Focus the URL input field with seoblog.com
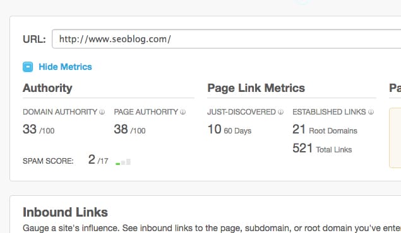This screenshot has height=233, width=401. [226, 39]
